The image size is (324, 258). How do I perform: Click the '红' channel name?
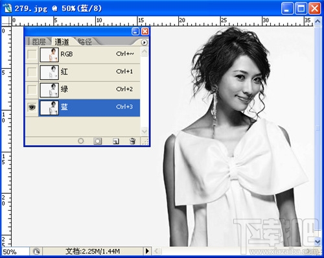point(64,71)
